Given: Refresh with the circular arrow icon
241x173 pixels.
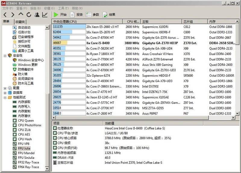Looking at the screenshot, I should coord(29,14).
